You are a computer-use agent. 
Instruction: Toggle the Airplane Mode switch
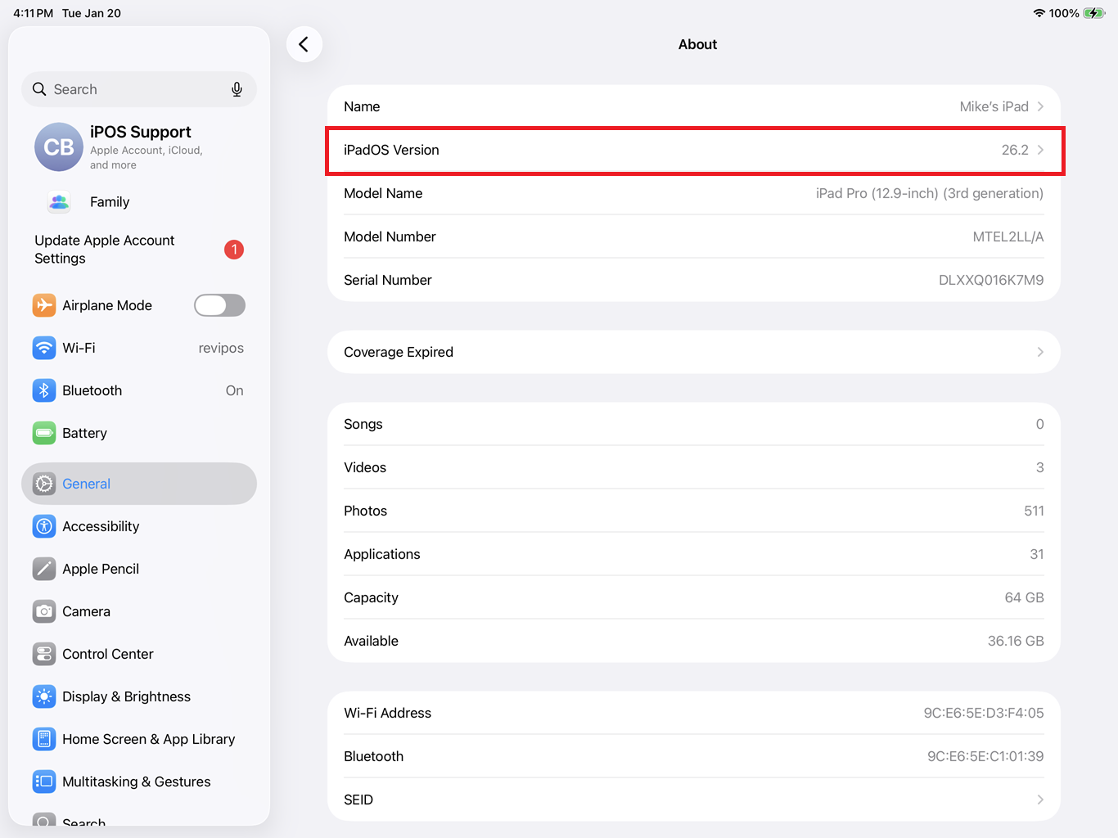click(219, 305)
